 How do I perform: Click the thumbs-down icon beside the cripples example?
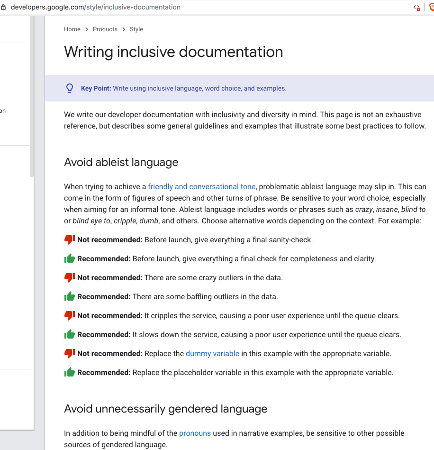68,315
